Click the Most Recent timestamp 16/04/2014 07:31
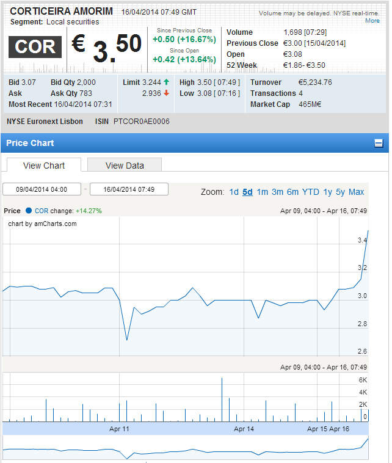The image size is (392, 463). (83, 104)
